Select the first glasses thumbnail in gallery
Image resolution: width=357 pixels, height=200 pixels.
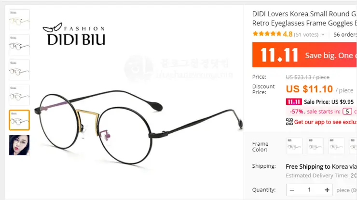click(19, 20)
